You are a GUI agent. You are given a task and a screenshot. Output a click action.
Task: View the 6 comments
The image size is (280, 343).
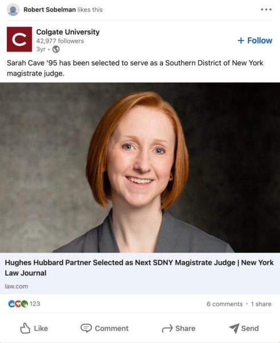point(225,304)
